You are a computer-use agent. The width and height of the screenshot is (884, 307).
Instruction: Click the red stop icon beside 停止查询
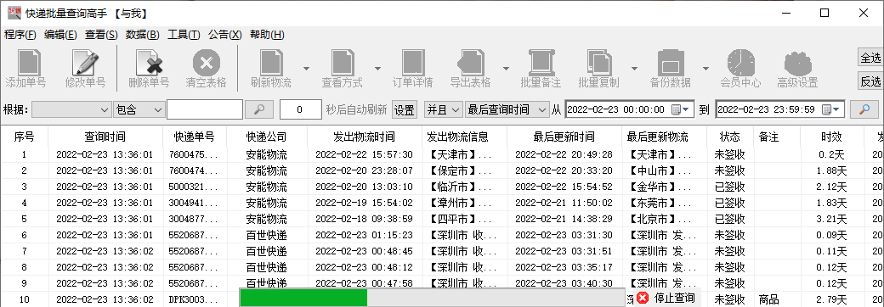pos(643,298)
